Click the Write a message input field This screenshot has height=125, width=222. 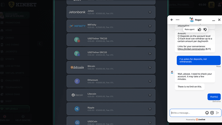(187, 113)
